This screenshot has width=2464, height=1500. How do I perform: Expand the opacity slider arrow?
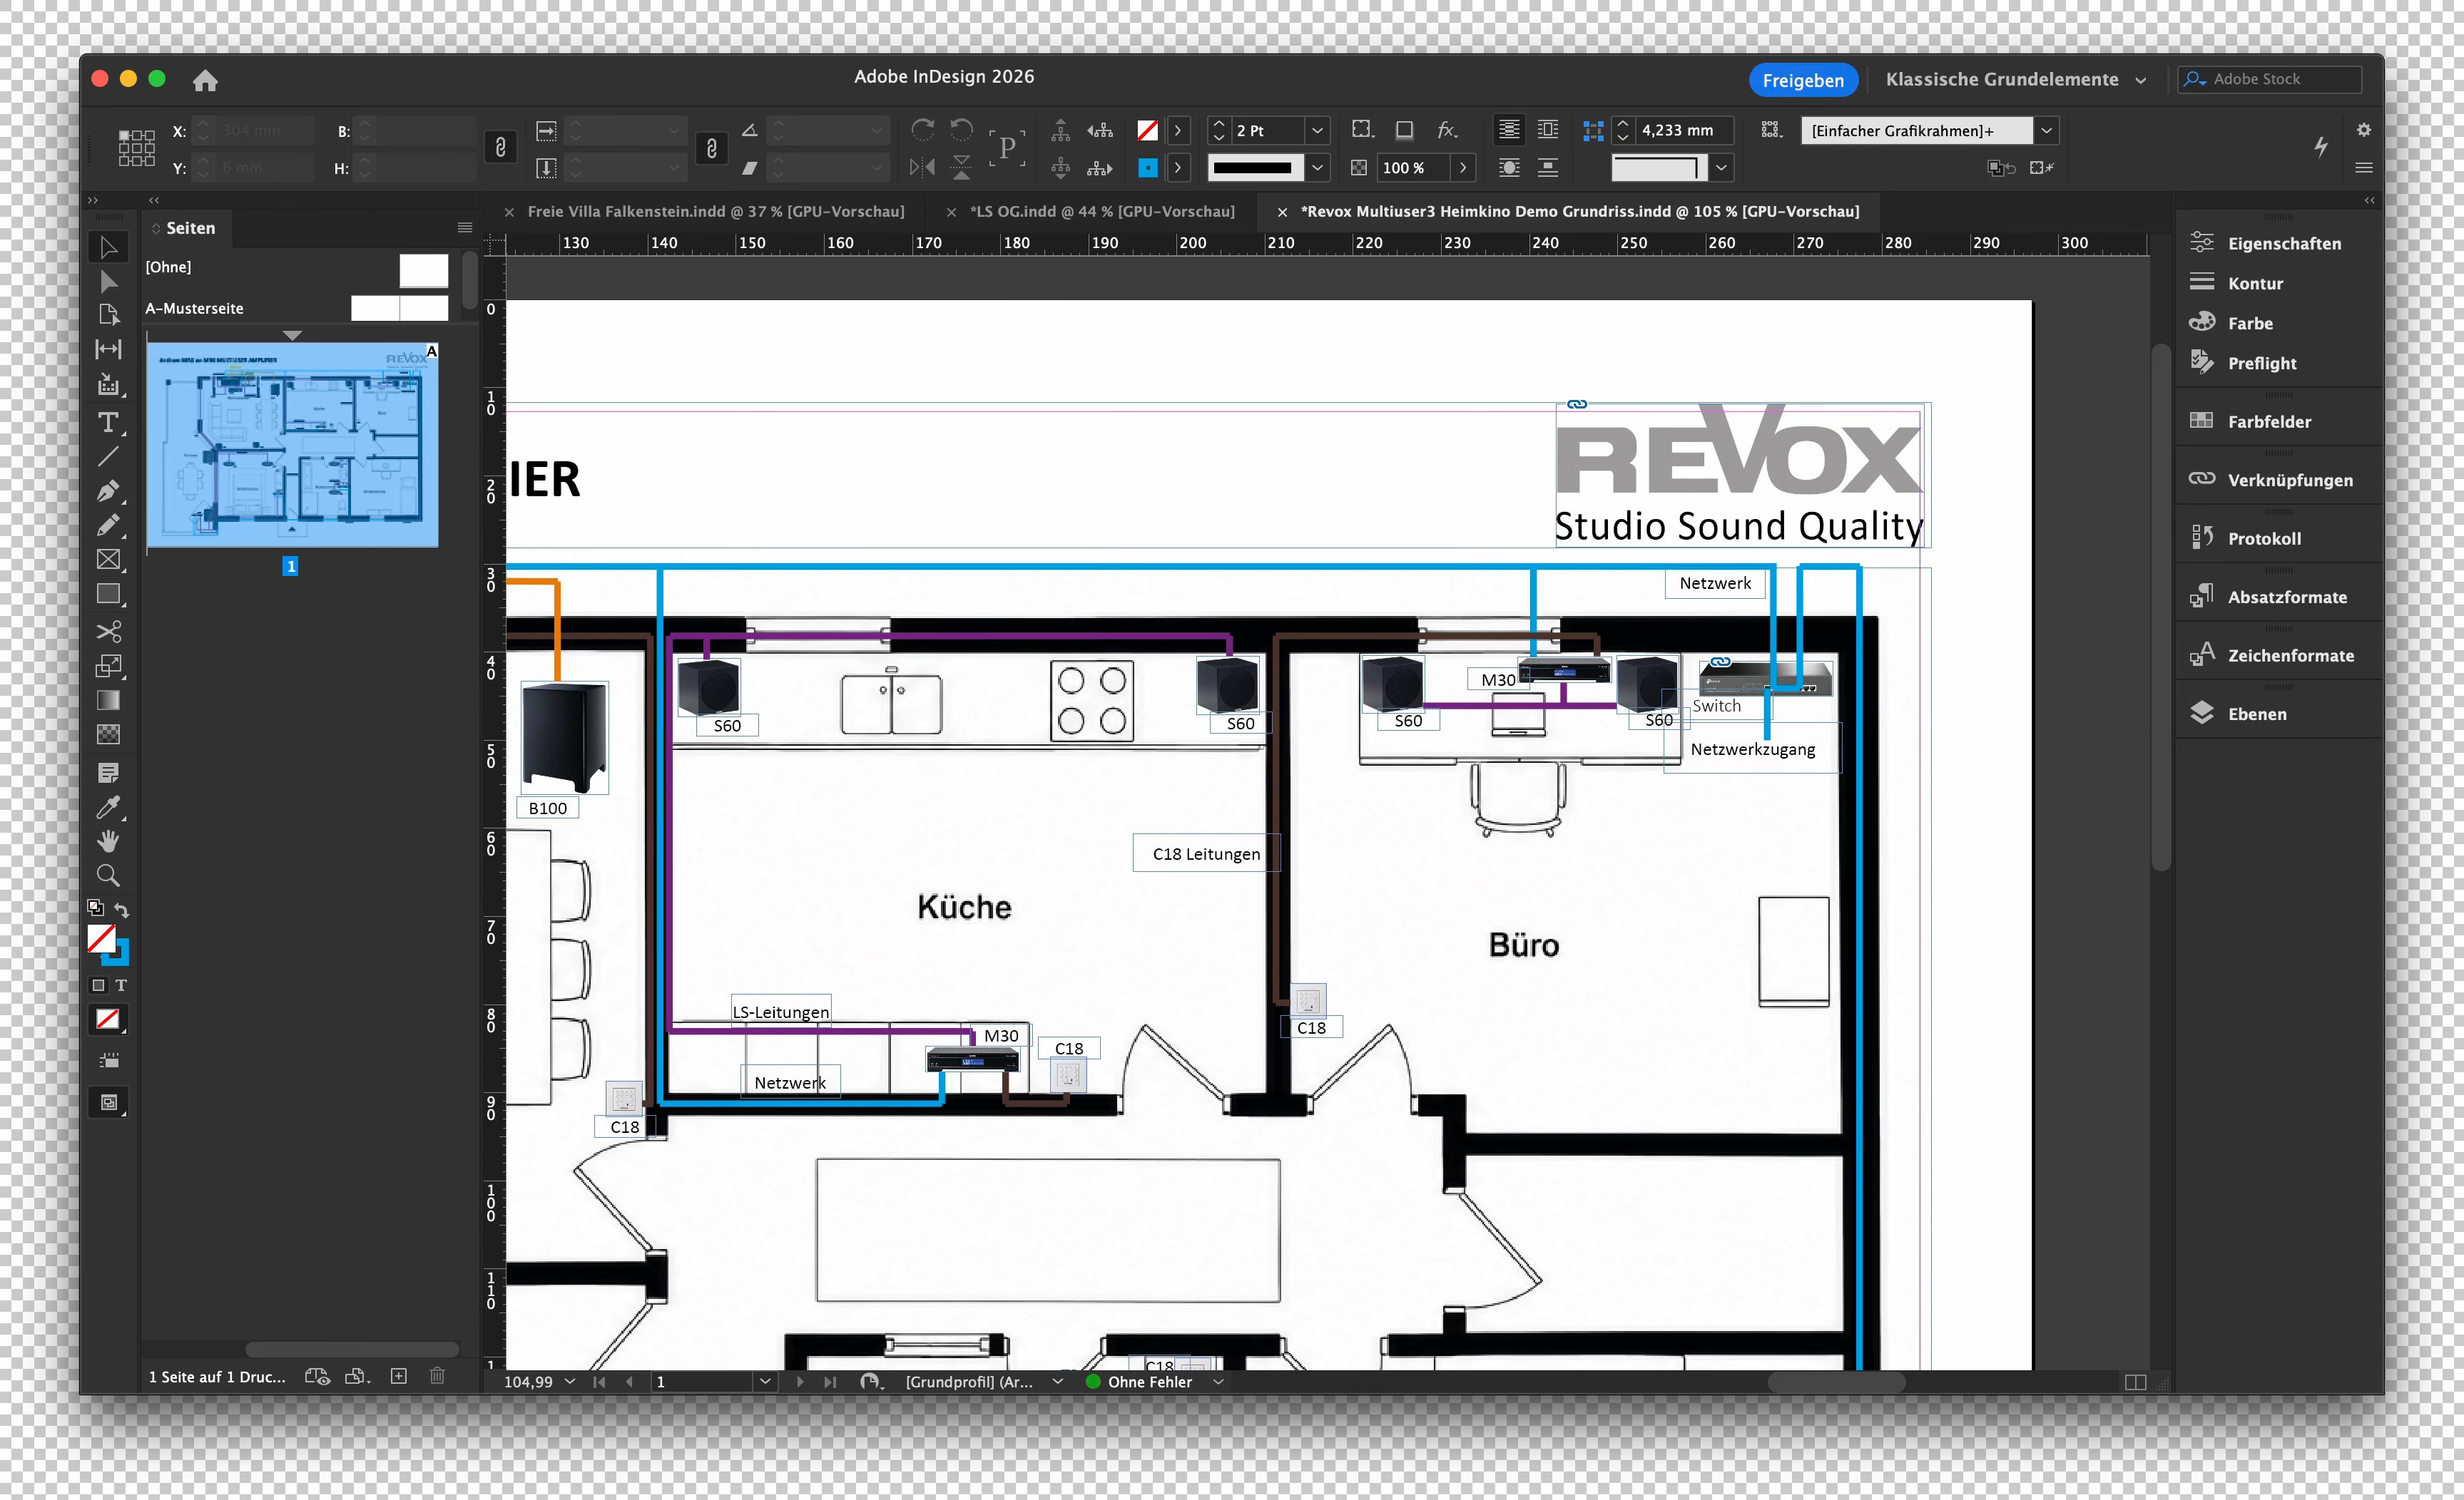(1462, 168)
